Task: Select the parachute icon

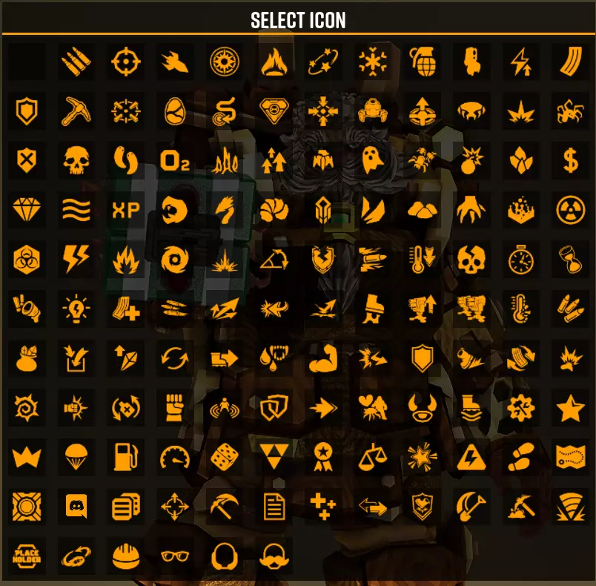Action: 76,457
